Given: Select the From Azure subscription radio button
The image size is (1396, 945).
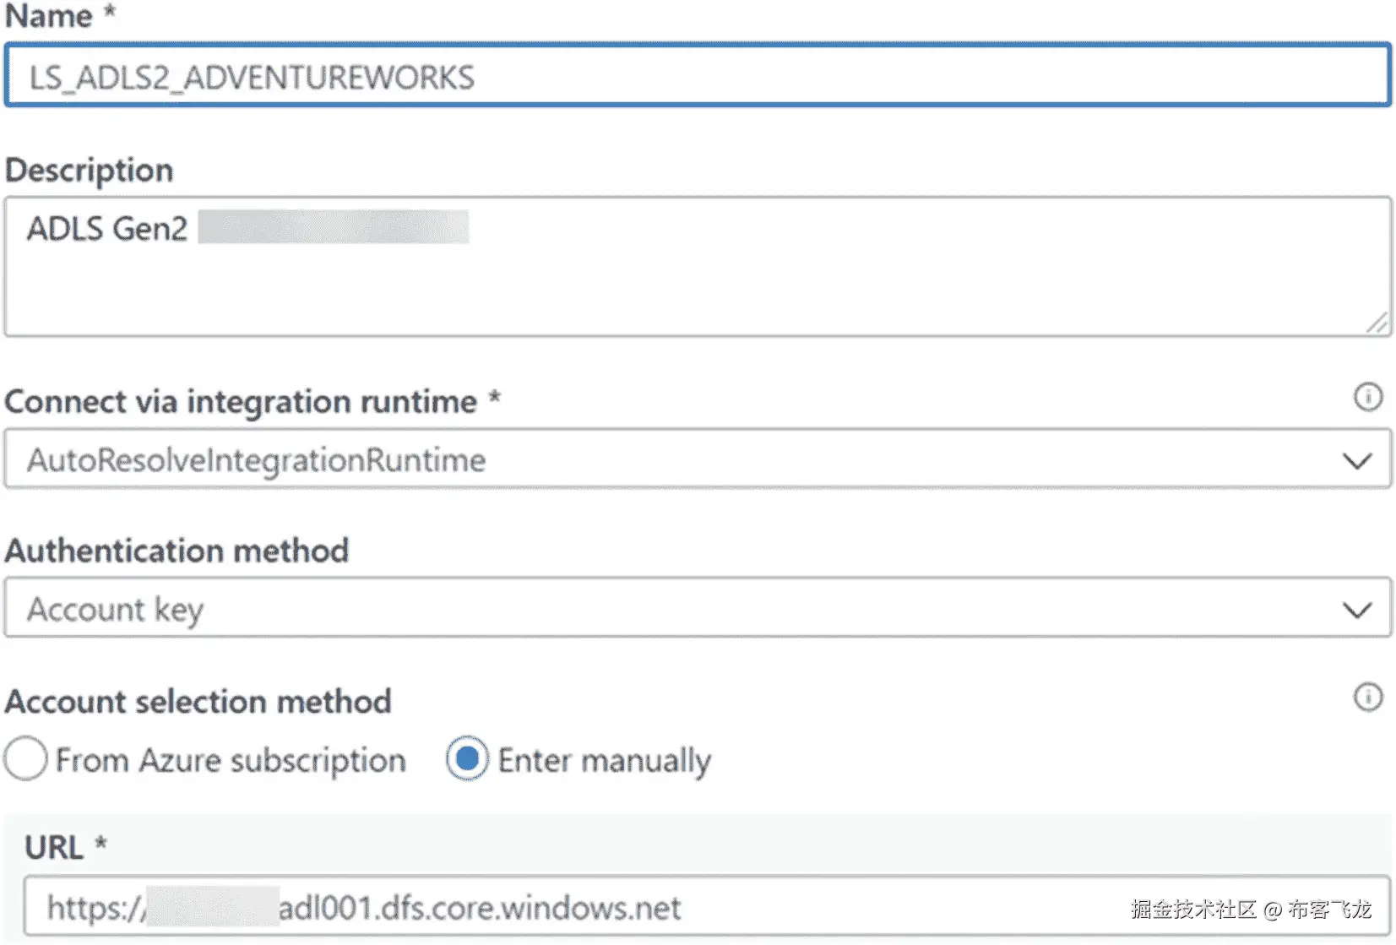Looking at the screenshot, I should click(x=25, y=758).
